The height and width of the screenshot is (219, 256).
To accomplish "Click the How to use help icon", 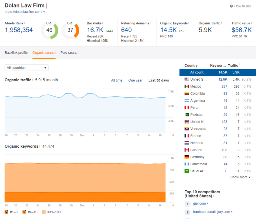I will click(231, 6).
